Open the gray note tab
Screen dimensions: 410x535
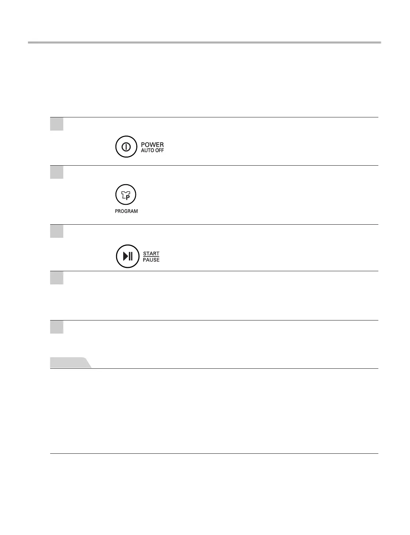tap(71, 362)
